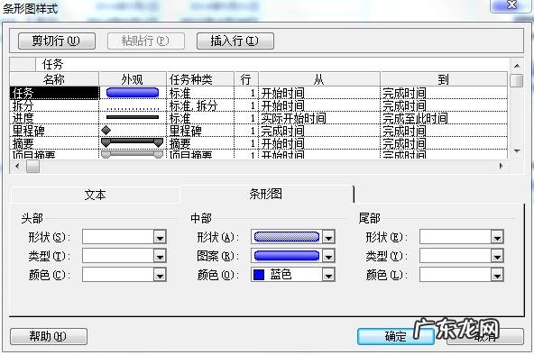This screenshot has width=534, height=355.
Task: Open the 头部 形状(S) dropdown
Action: pos(160,237)
